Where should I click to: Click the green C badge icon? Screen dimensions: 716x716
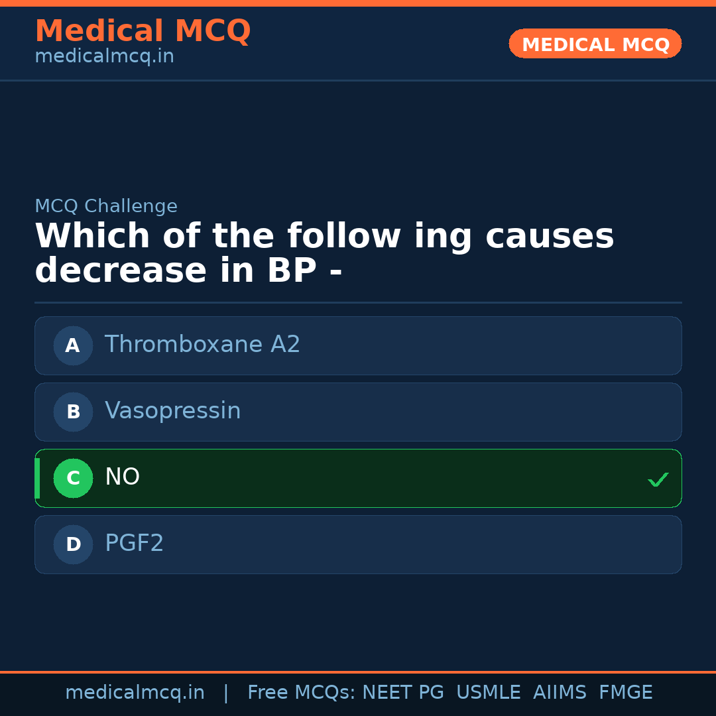tap(73, 478)
